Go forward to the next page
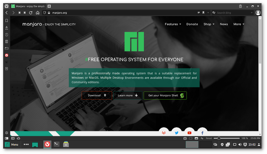 pos(13,13)
